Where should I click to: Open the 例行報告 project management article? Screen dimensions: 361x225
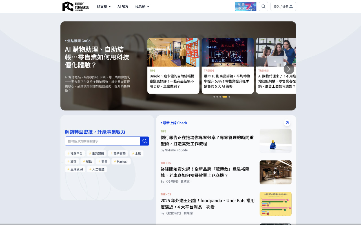[x=207, y=141]
